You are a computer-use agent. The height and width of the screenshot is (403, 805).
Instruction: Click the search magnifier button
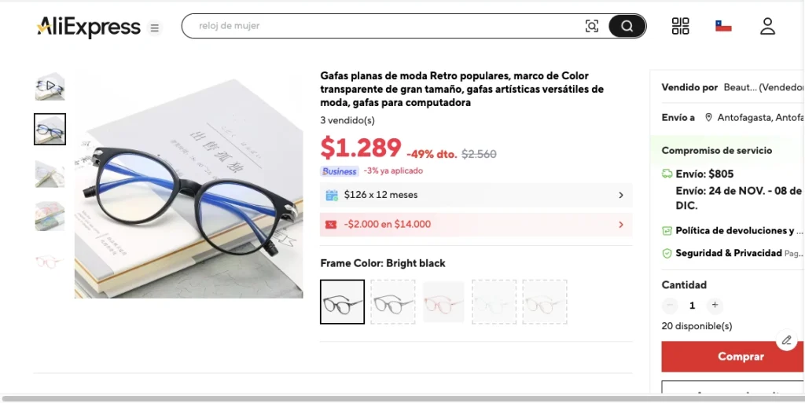pyautogui.click(x=627, y=26)
